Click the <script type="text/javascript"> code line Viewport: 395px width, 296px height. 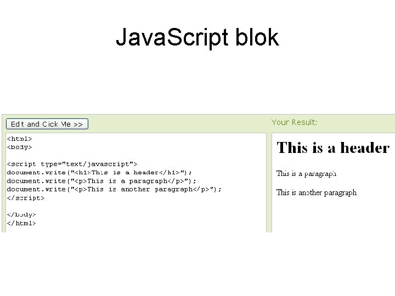coord(72,164)
